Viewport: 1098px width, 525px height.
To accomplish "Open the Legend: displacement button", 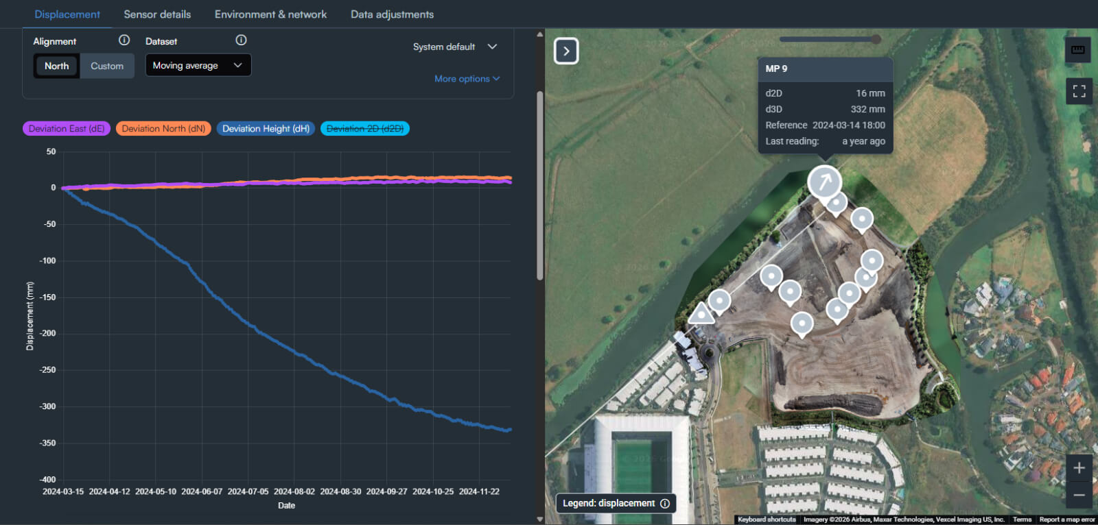I will [x=616, y=503].
